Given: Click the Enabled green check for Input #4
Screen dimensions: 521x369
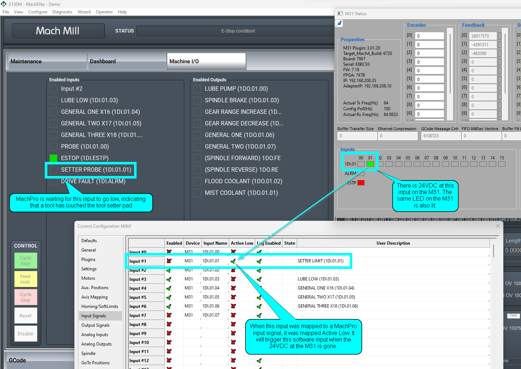Looking at the screenshot, I should [169, 288].
